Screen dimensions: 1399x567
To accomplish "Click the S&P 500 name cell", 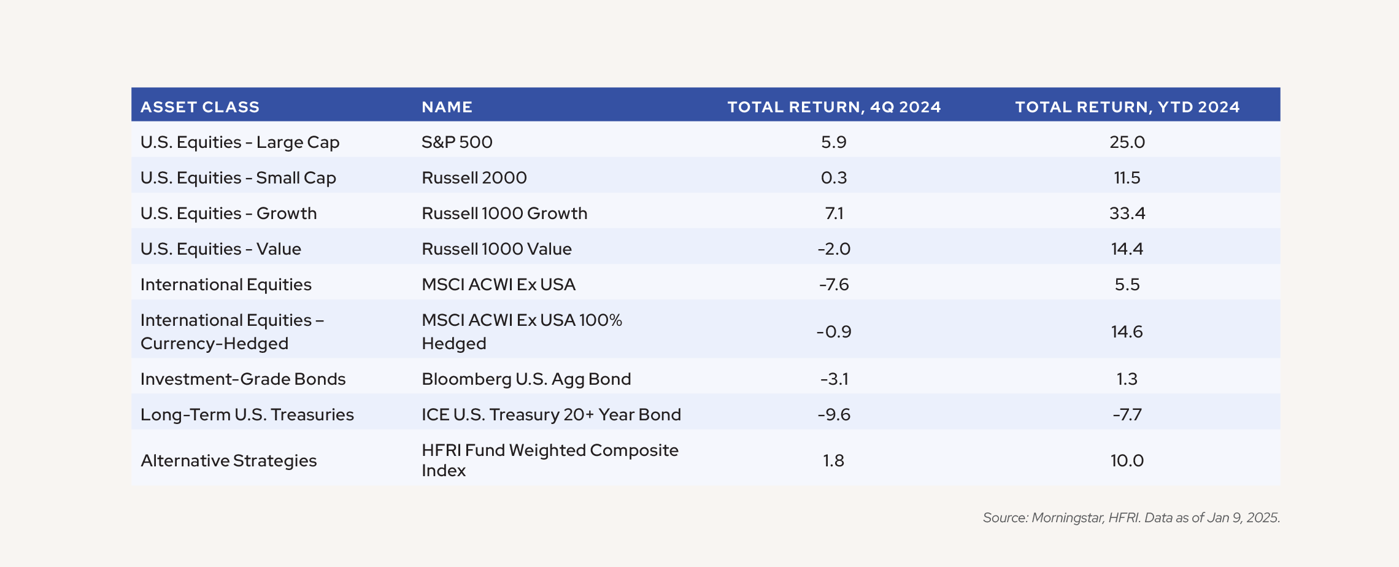I will (457, 142).
